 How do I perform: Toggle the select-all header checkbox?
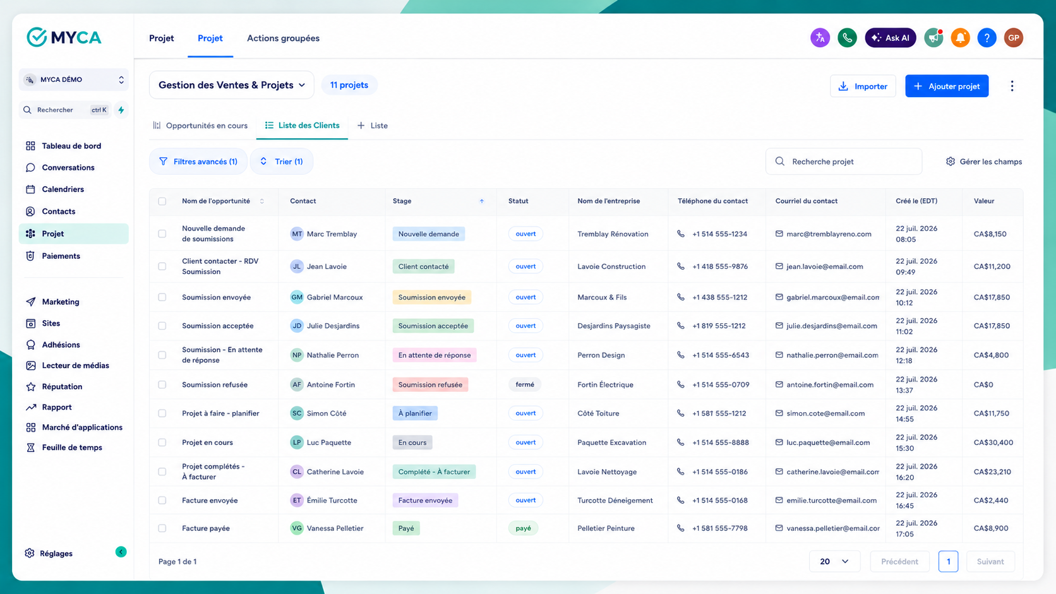coord(162,201)
